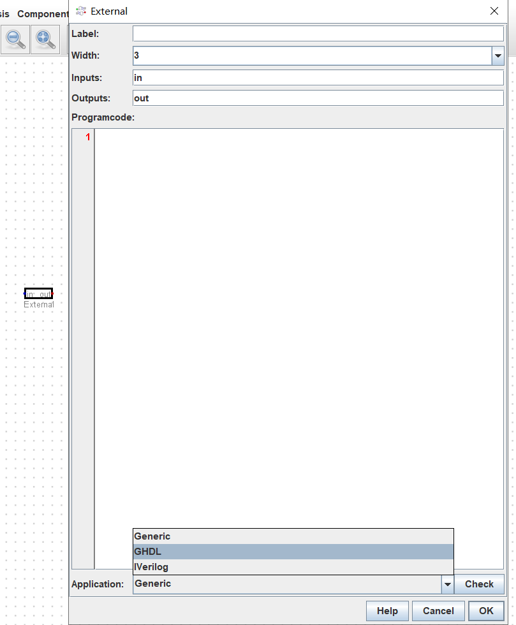Collapse the Application combo box arrow
Image resolution: width=516 pixels, height=625 pixels.
447,584
